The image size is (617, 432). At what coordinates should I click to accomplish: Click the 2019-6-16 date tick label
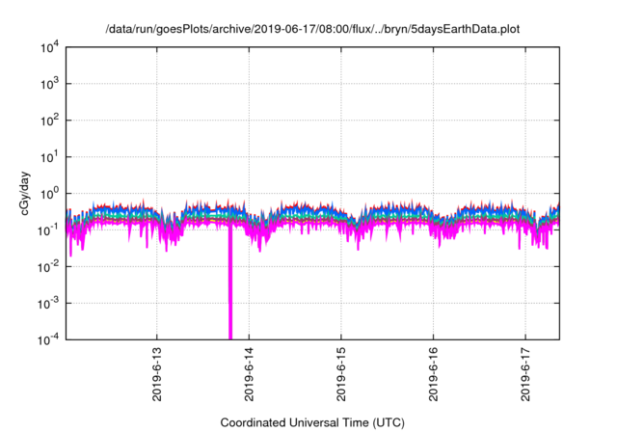pyautogui.click(x=433, y=374)
